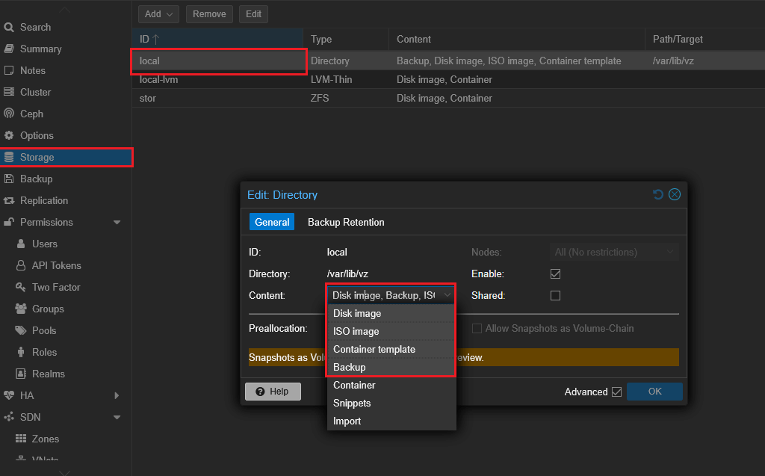
Task: Select the Backup floppy disk icon
Action: [x=9, y=179]
